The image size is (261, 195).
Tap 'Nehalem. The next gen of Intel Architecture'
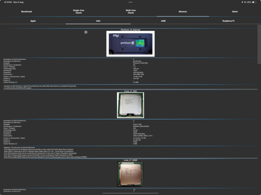(x=19, y=147)
